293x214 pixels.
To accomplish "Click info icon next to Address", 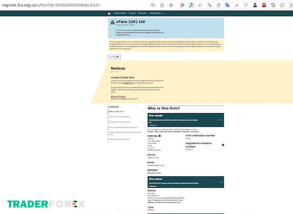I will point(160,136).
